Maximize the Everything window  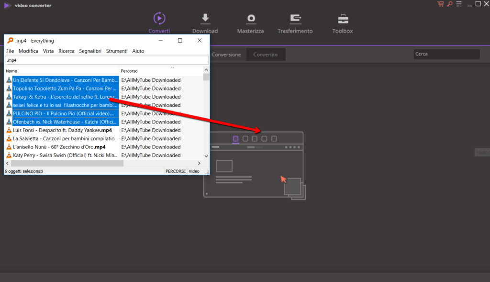[180, 40]
